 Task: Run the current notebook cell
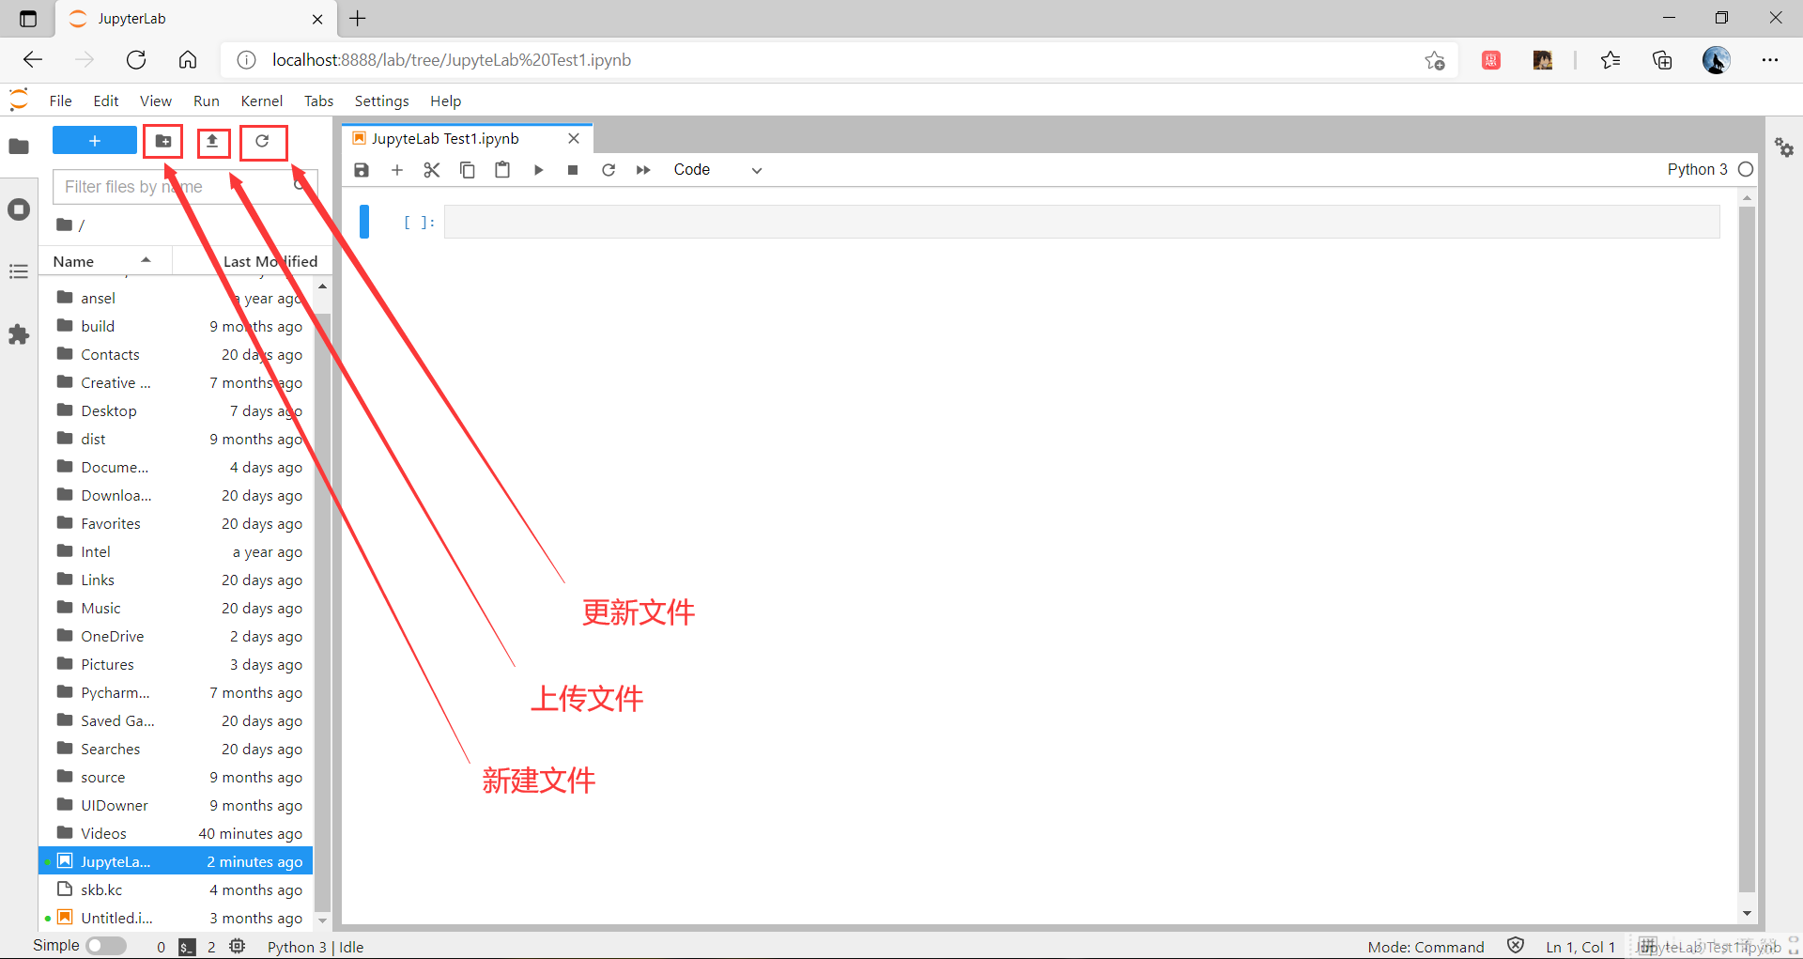[538, 170]
